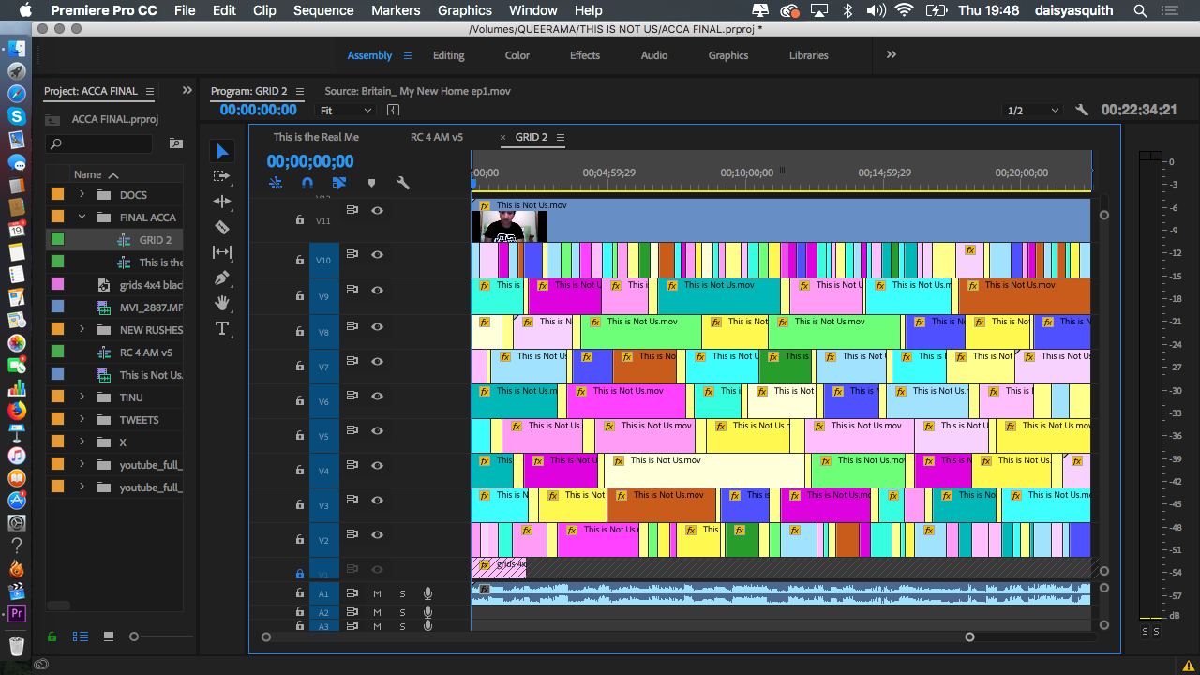Toggle timeline Snap magnet icon
This screenshot has height=675, width=1200.
tap(307, 183)
